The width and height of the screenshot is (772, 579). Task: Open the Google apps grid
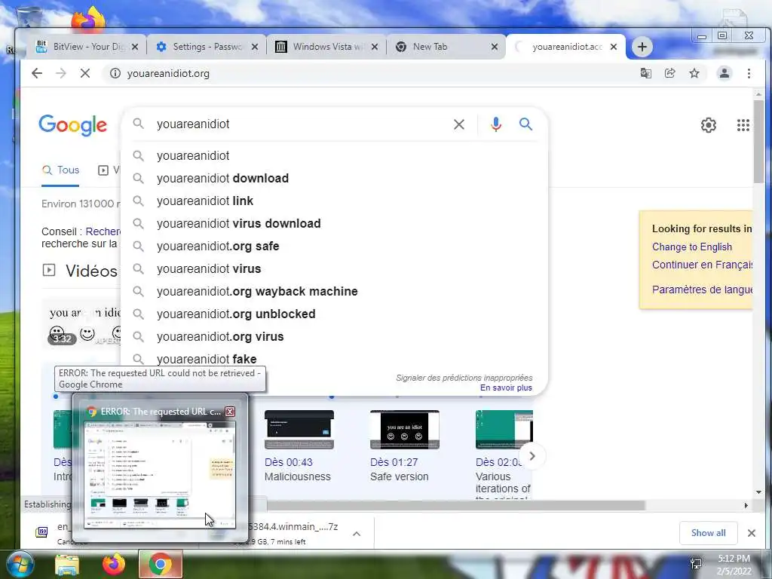click(743, 125)
